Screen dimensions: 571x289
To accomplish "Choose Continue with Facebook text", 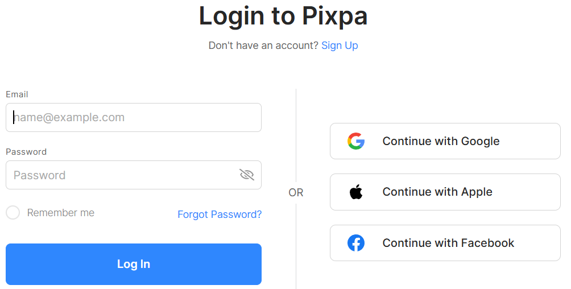I will pos(448,243).
